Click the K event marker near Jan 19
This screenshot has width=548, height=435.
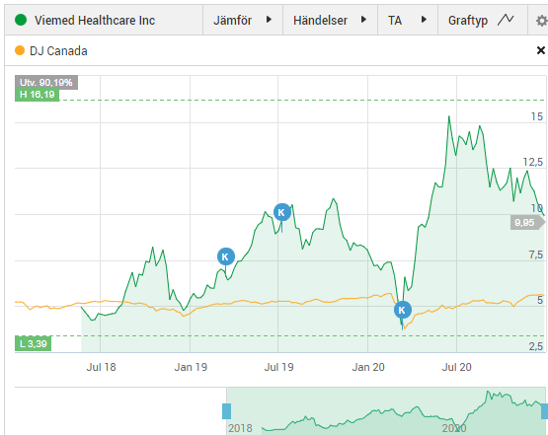(226, 256)
